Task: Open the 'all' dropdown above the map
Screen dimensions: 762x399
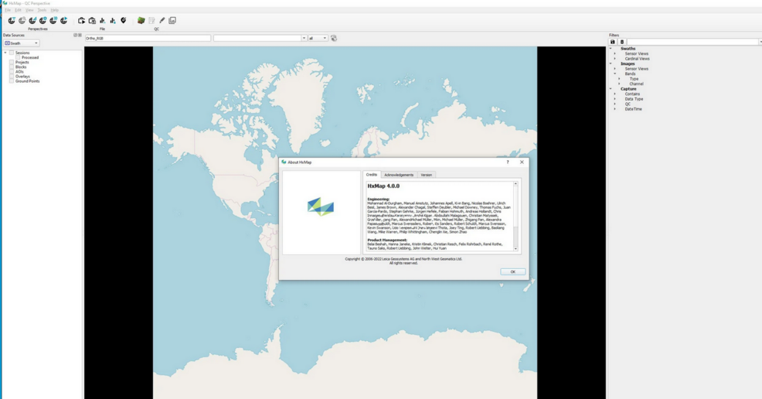Action: pos(318,38)
